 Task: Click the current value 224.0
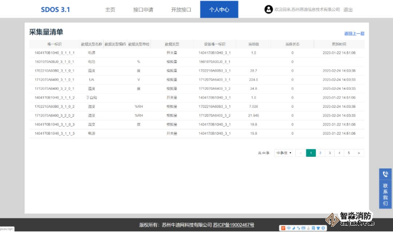coord(254,80)
